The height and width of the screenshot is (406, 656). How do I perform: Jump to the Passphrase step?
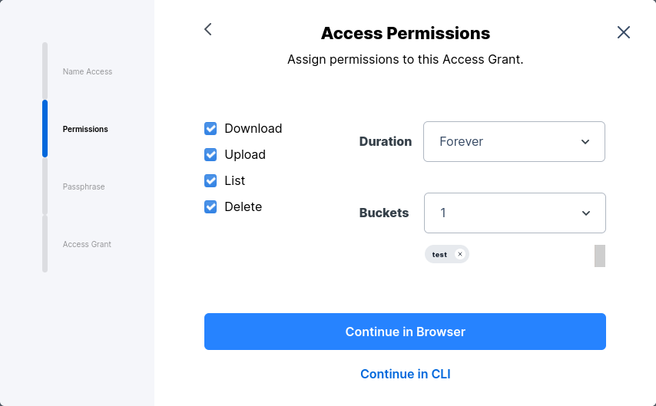[x=84, y=186]
